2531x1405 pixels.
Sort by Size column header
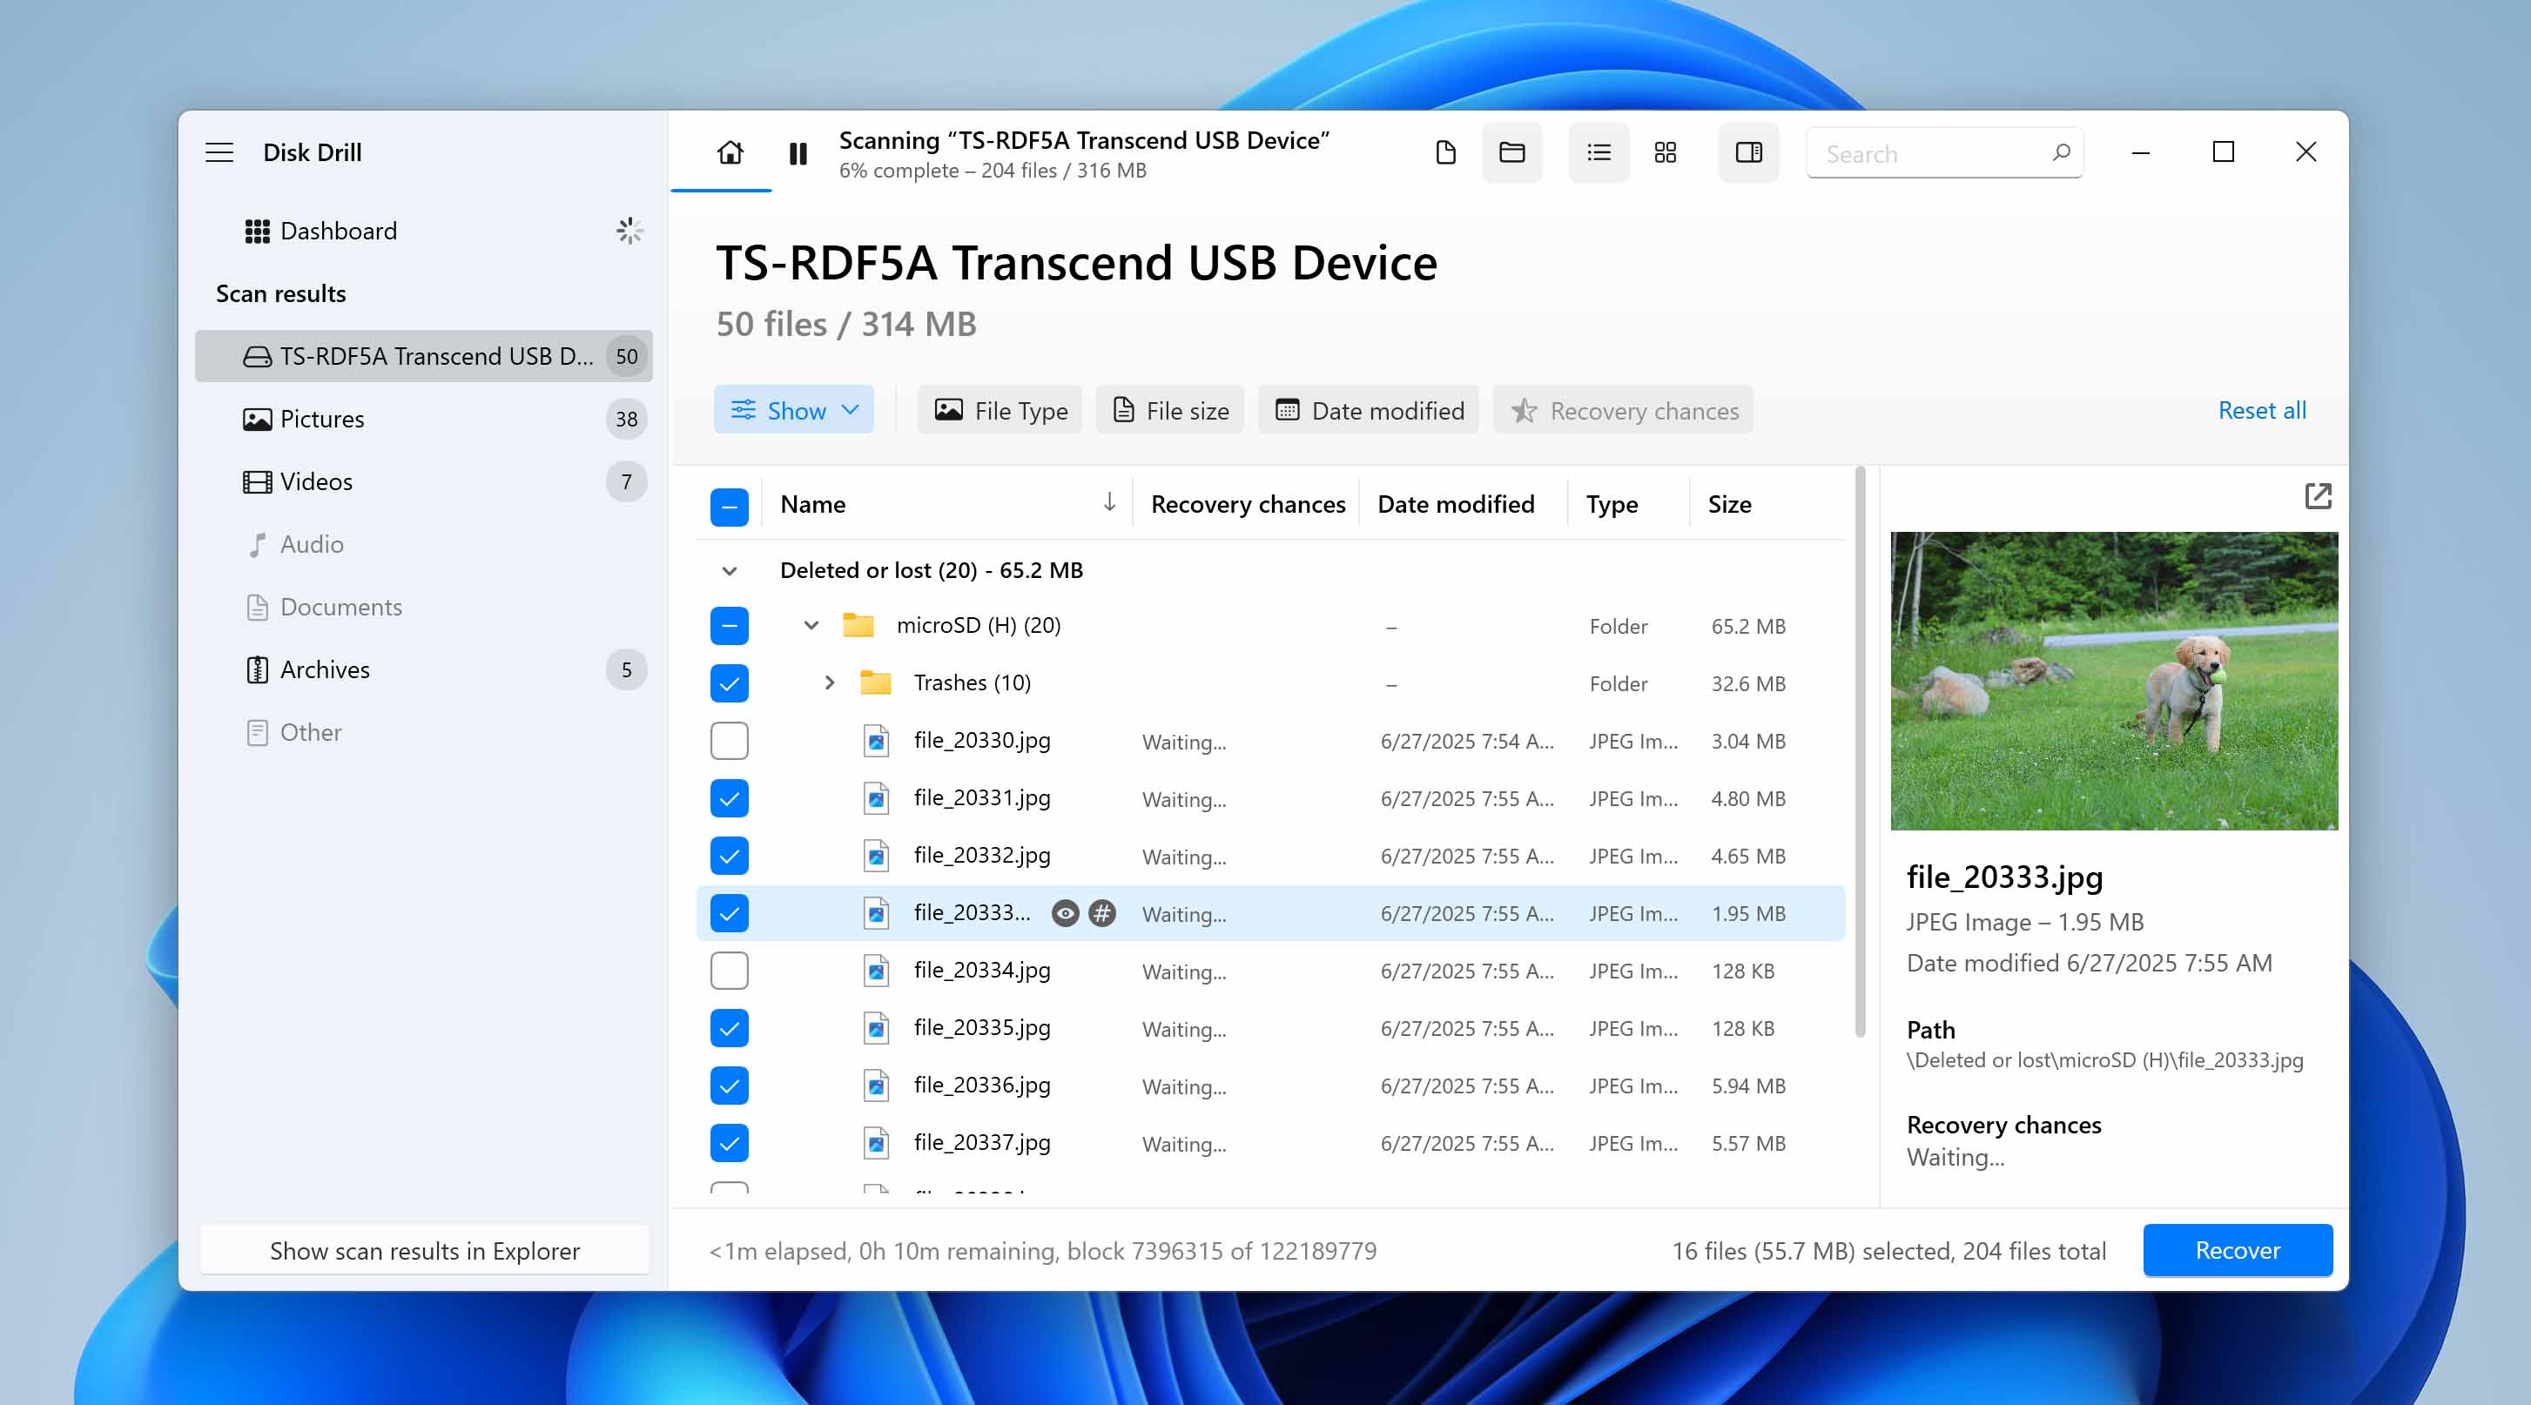tap(1729, 504)
